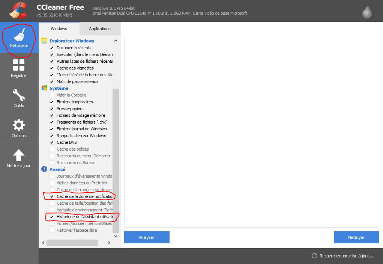Click the version text v5.35.6210
Image resolution: width=383 pixels, height=264 pixels.
point(54,15)
